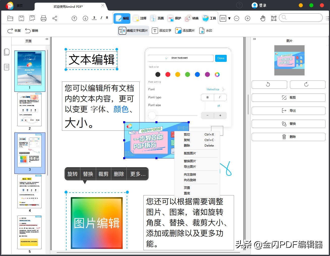Collapse the 页面 thumbnail panel
Viewport: 330px width, 256px height.
click(47, 39)
